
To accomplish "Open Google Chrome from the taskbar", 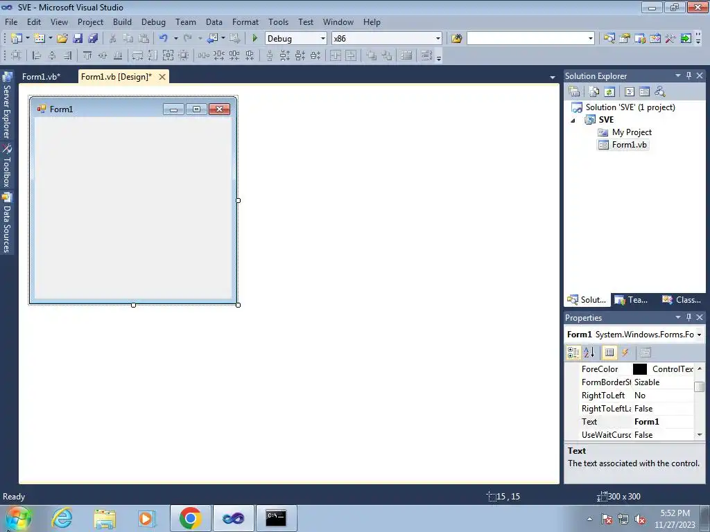I will 190,518.
